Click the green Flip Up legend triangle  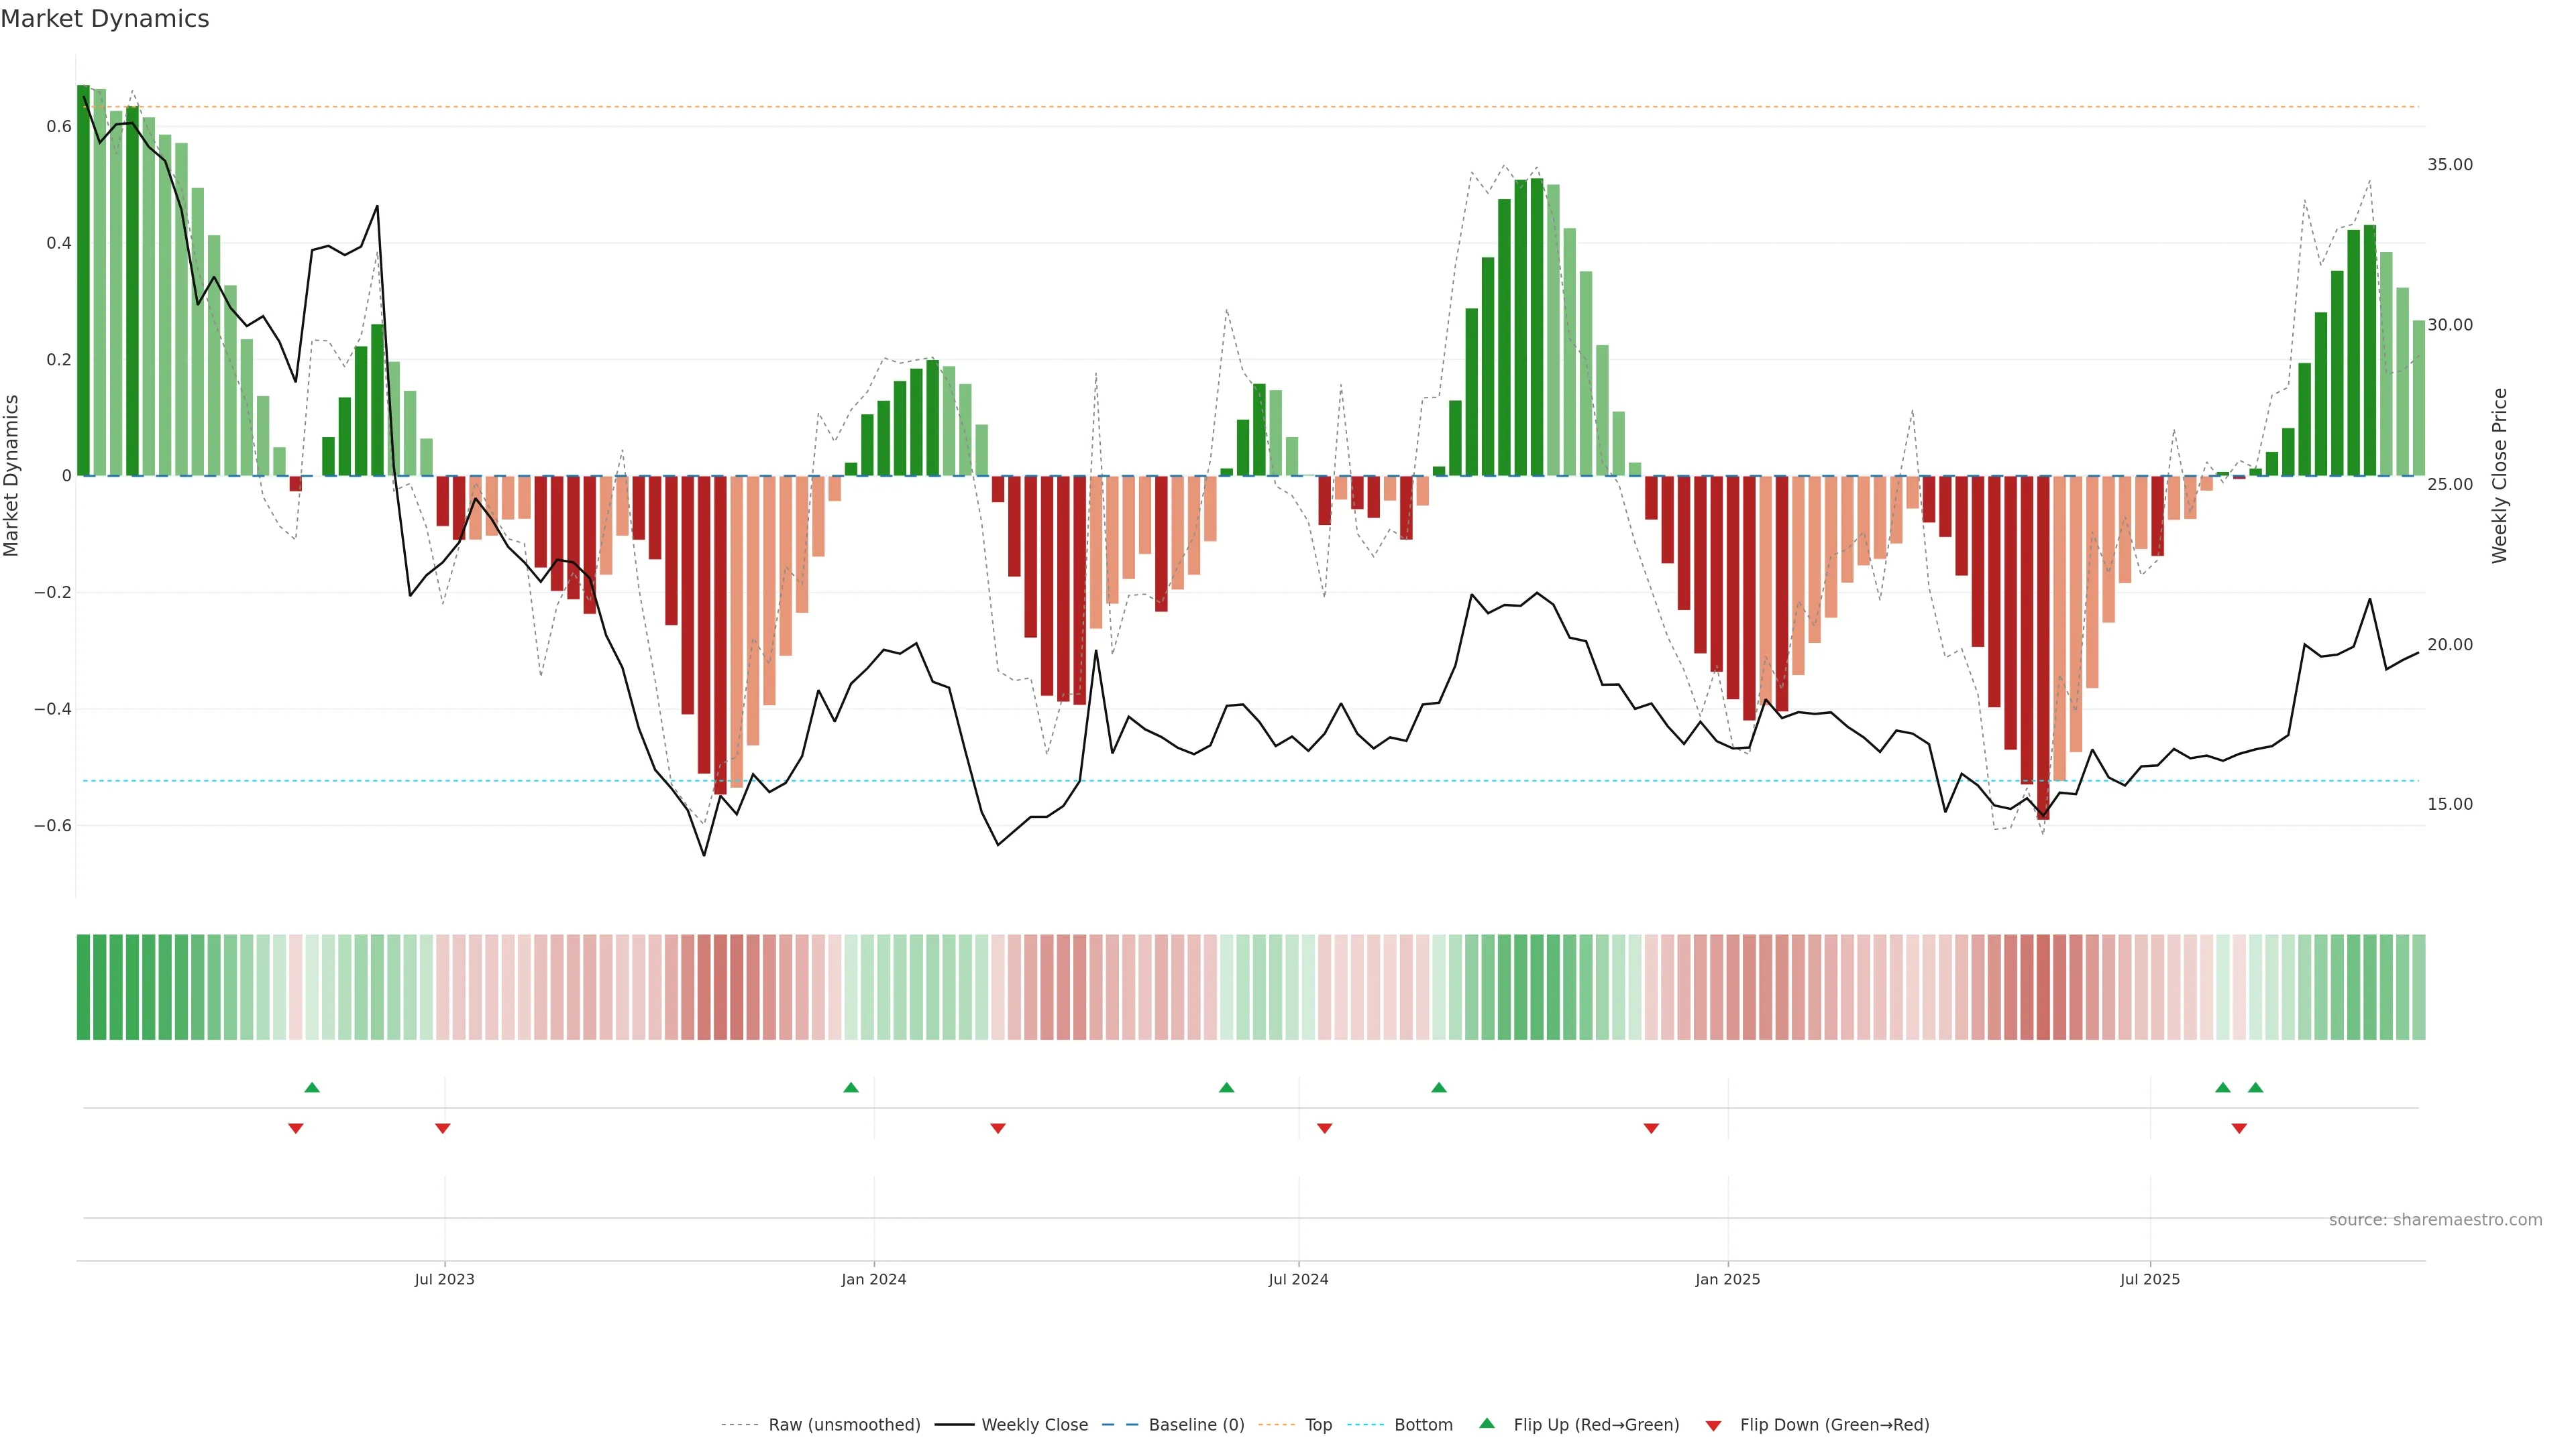point(1487,1423)
